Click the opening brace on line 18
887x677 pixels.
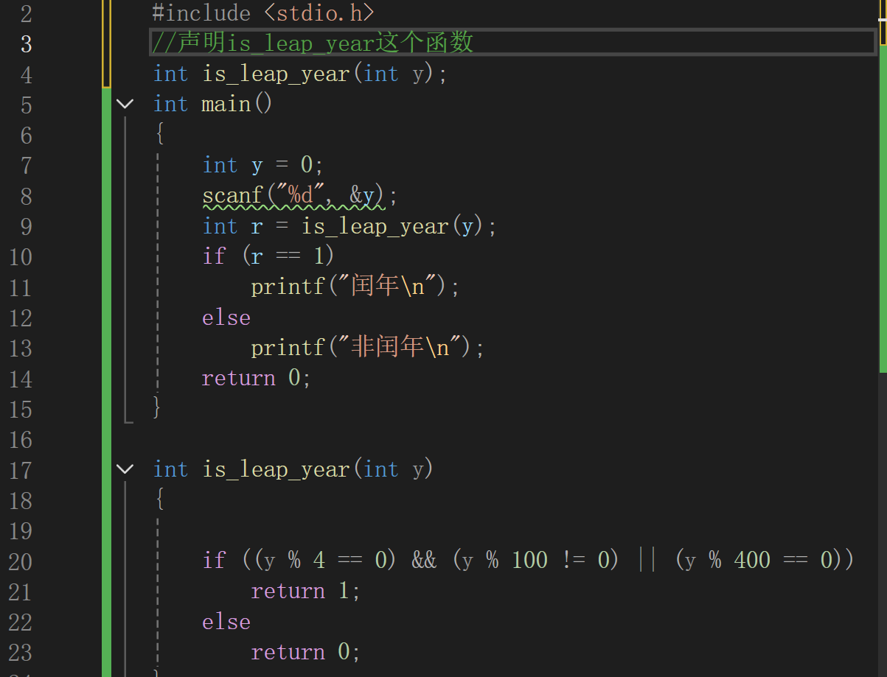point(159,500)
